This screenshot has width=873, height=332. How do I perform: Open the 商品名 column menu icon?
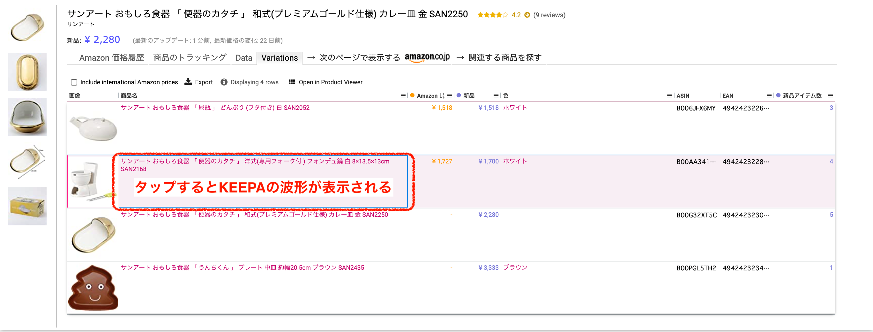click(403, 96)
